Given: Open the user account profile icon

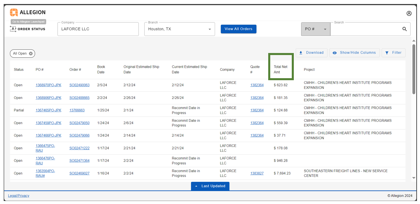Looking at the screenshot, I should tap(409, 13).
